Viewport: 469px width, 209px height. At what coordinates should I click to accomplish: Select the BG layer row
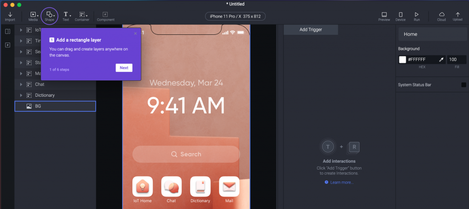[x=55, y=106]
